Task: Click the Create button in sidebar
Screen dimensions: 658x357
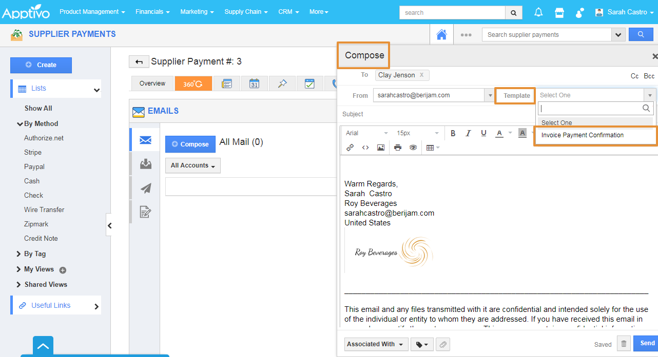Action: 41,65
